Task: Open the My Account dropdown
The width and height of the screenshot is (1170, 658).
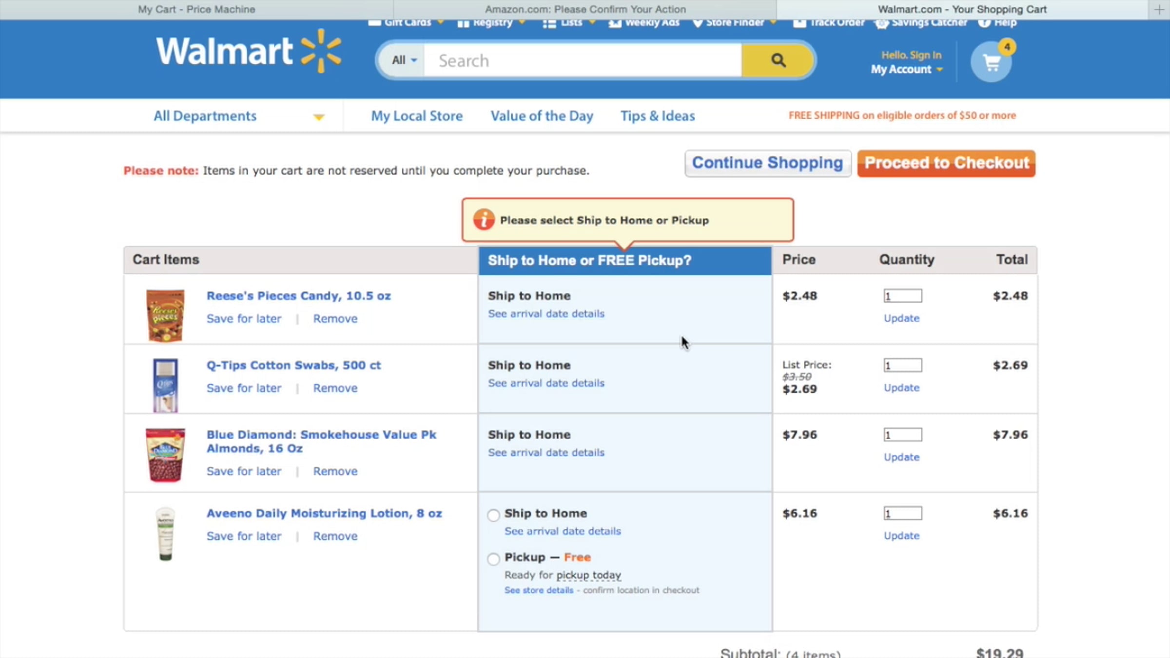Action: [906, 70]
